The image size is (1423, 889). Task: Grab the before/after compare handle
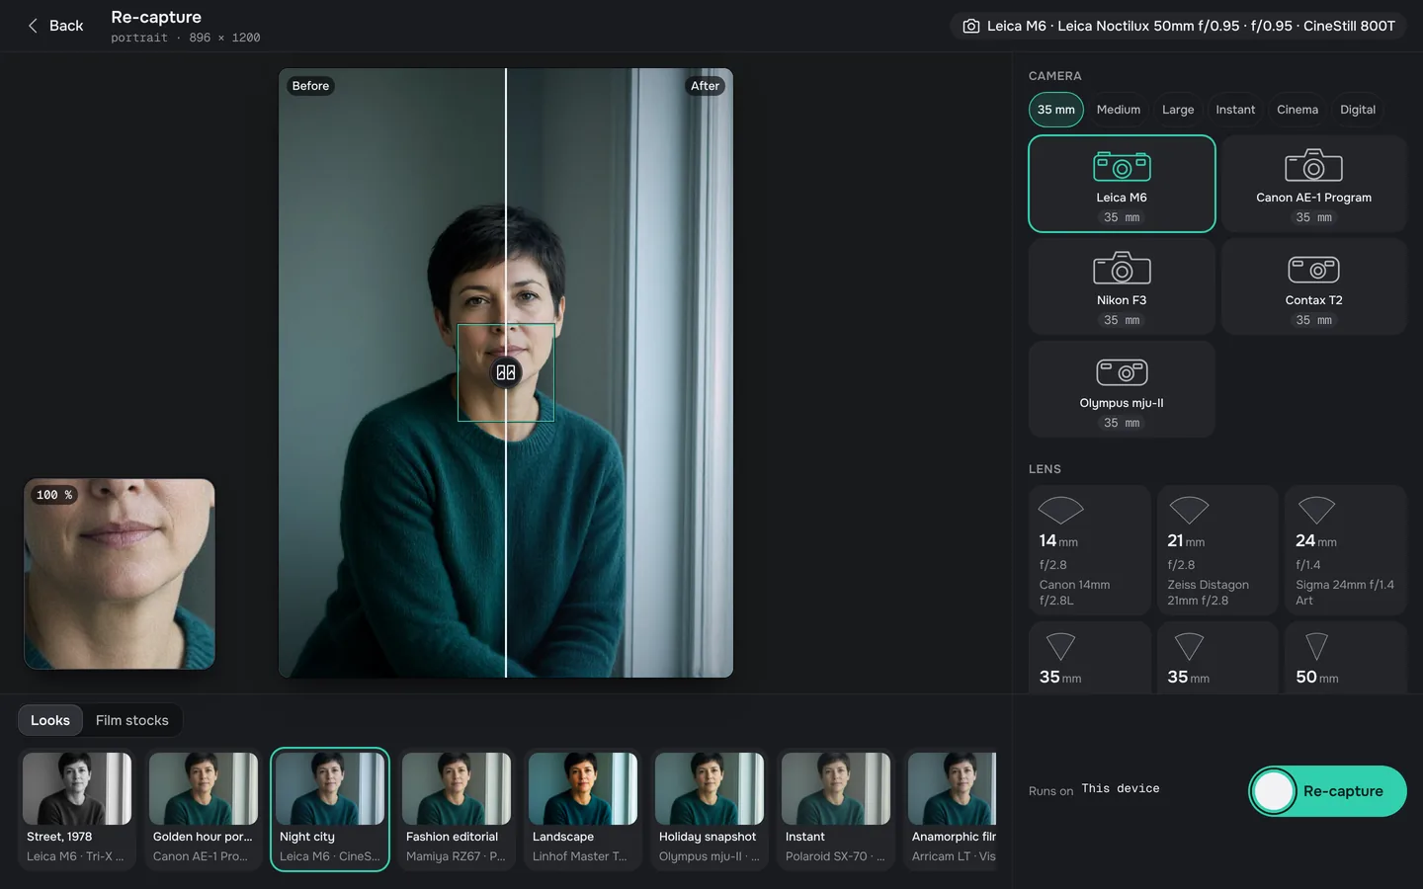pyautogui.click(x=506, y=372)
